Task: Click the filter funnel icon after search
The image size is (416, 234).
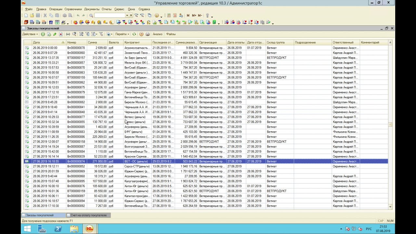Action: [x=81, y=34]
